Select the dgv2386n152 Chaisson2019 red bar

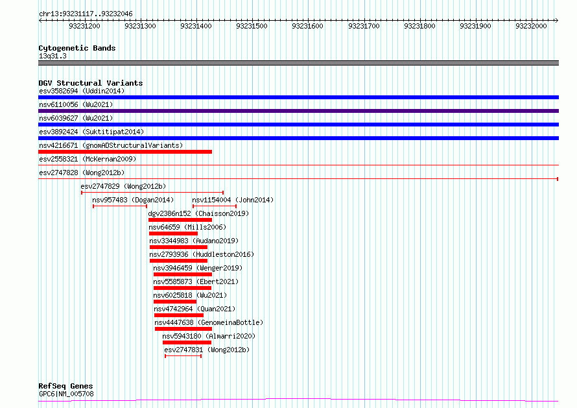180,220
